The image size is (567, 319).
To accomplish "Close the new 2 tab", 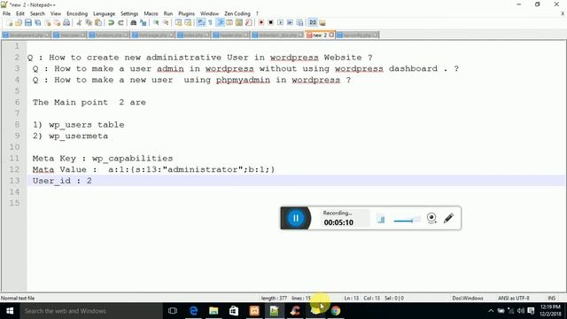I will [x=331, y=35].
